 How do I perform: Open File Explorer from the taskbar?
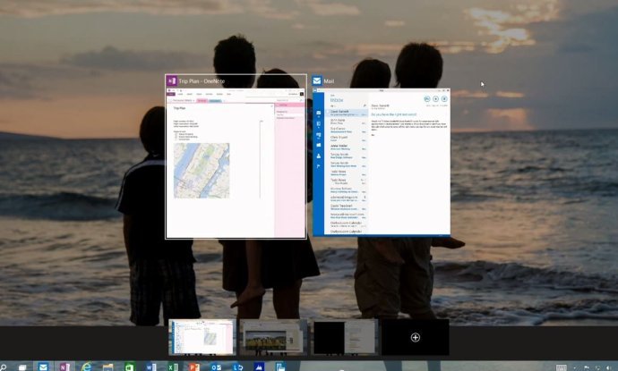click(108, 367)
